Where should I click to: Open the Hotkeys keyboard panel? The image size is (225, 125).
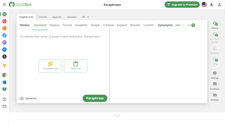(215, 97)
